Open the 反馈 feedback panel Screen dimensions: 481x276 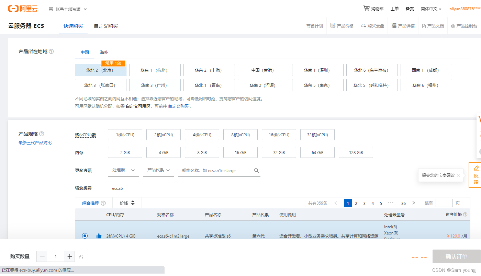(x=476, y=175)
